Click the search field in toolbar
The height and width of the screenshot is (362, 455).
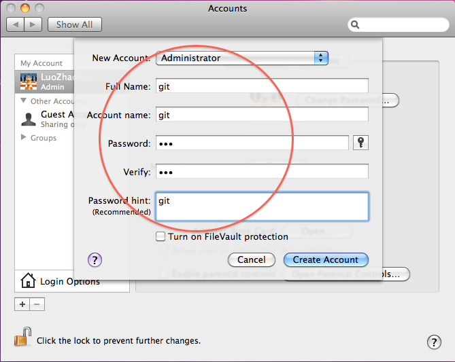click(x=398, y=25)
